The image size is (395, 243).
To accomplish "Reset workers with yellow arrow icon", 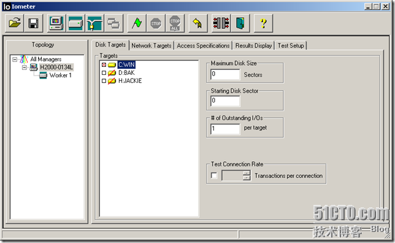I will [x=198, y=23].
